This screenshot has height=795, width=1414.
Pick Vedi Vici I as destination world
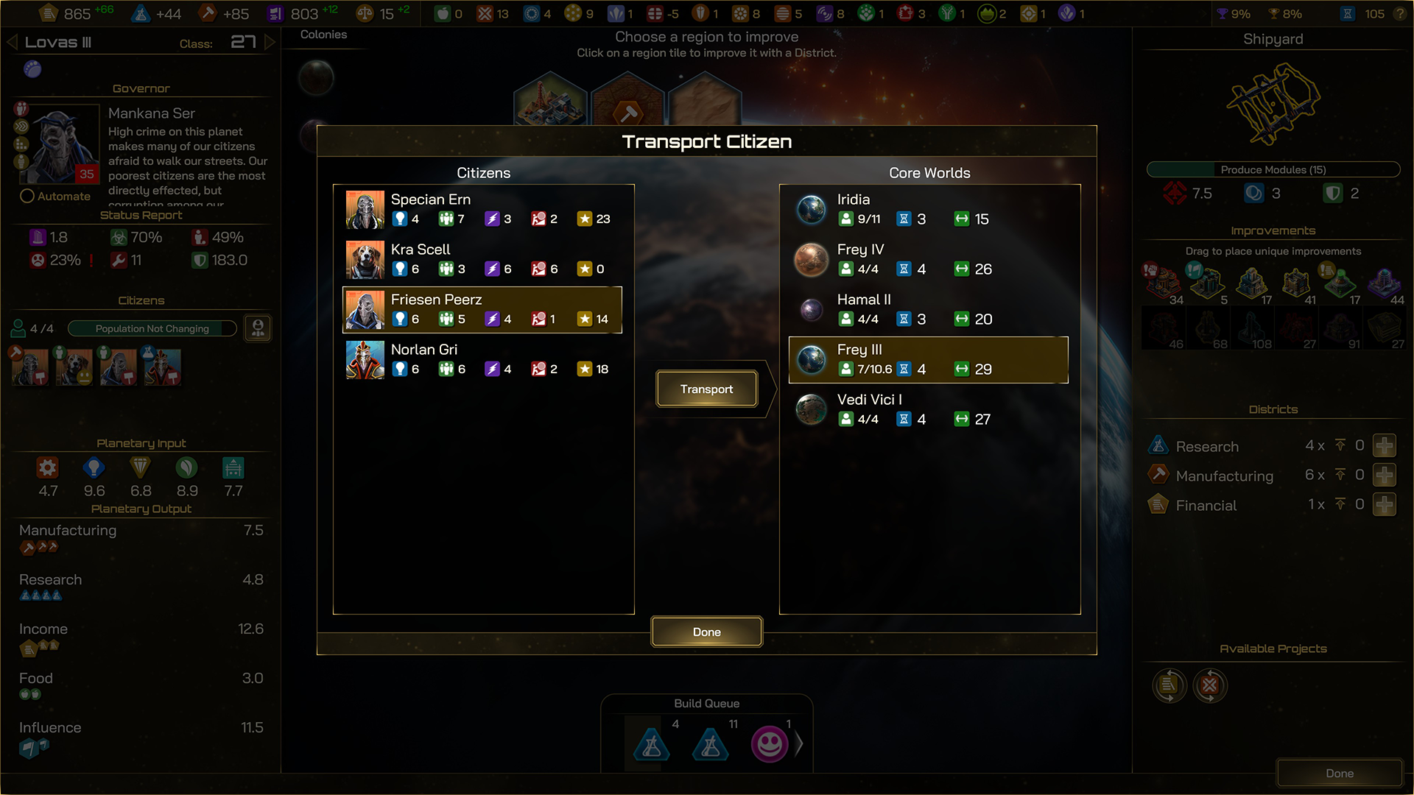pos(929,410)
